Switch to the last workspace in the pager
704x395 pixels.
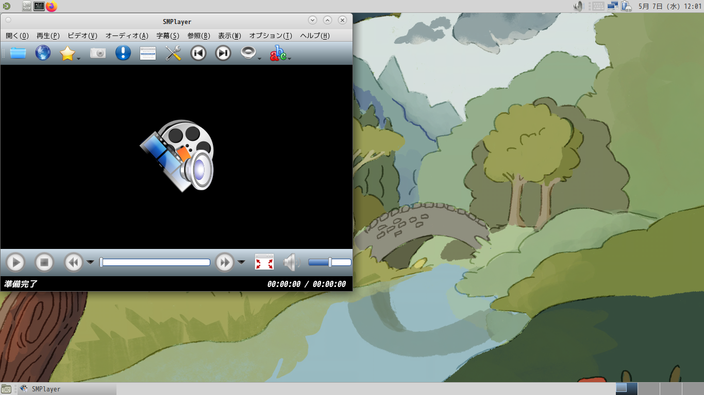coord(693,389)
